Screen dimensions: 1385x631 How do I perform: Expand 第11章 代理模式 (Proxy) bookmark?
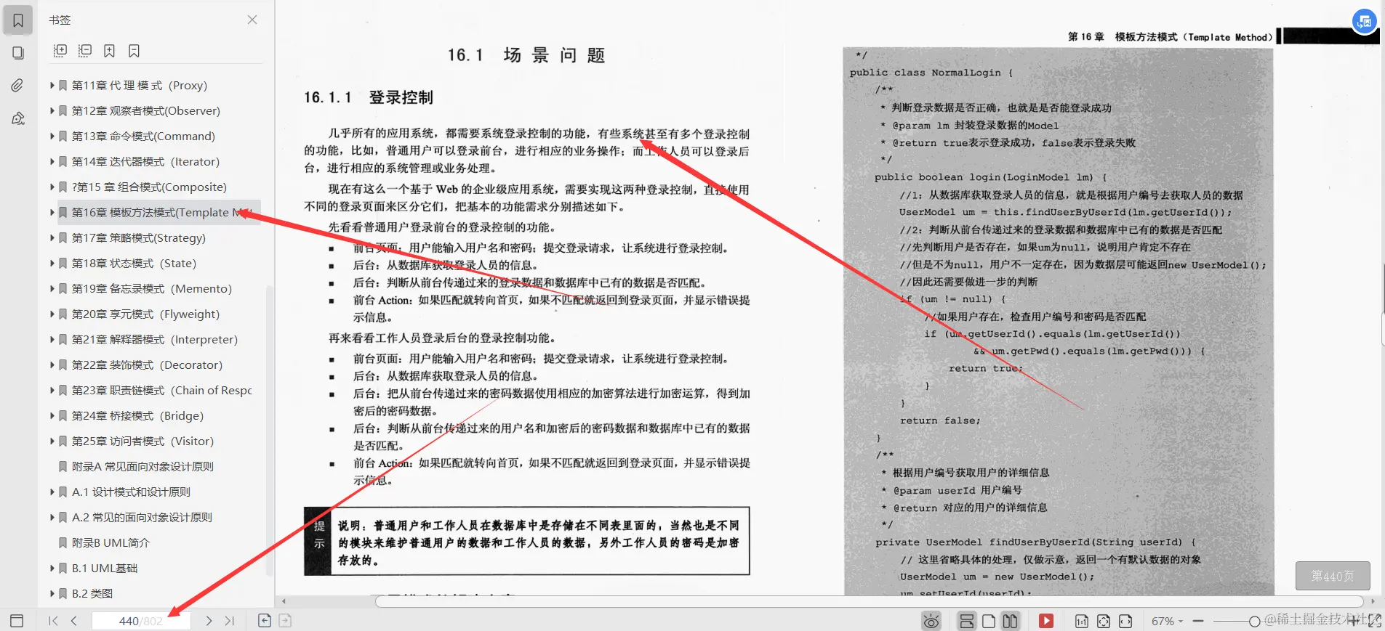pos(52,85)
